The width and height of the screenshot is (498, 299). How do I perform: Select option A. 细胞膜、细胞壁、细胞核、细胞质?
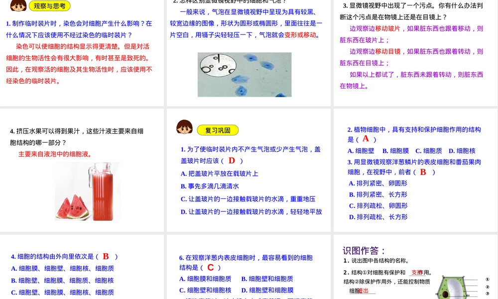point(63,269)
